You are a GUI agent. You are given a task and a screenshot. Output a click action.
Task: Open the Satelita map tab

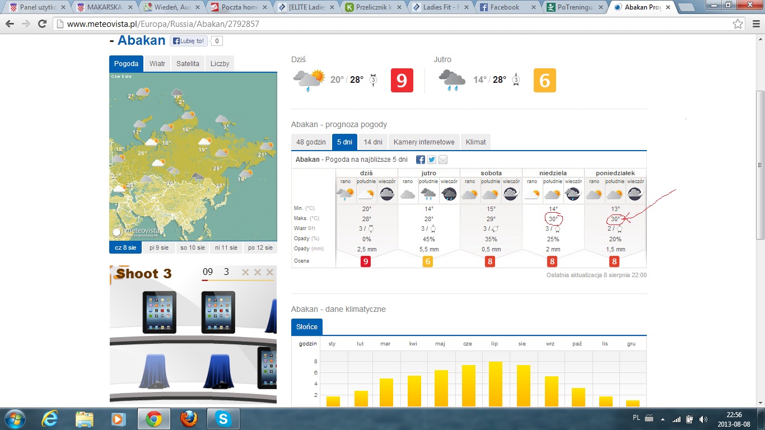click(188, 64)
